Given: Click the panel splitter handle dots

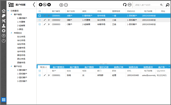Looking at the screenshot, I should point(103,64).
